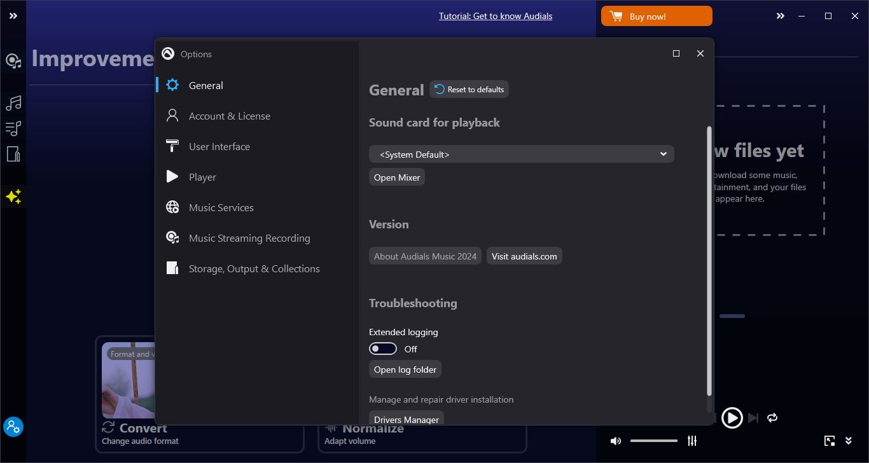Click the Open log folder button
Screen dimensions: 869x463
click(x=405, y=370)
